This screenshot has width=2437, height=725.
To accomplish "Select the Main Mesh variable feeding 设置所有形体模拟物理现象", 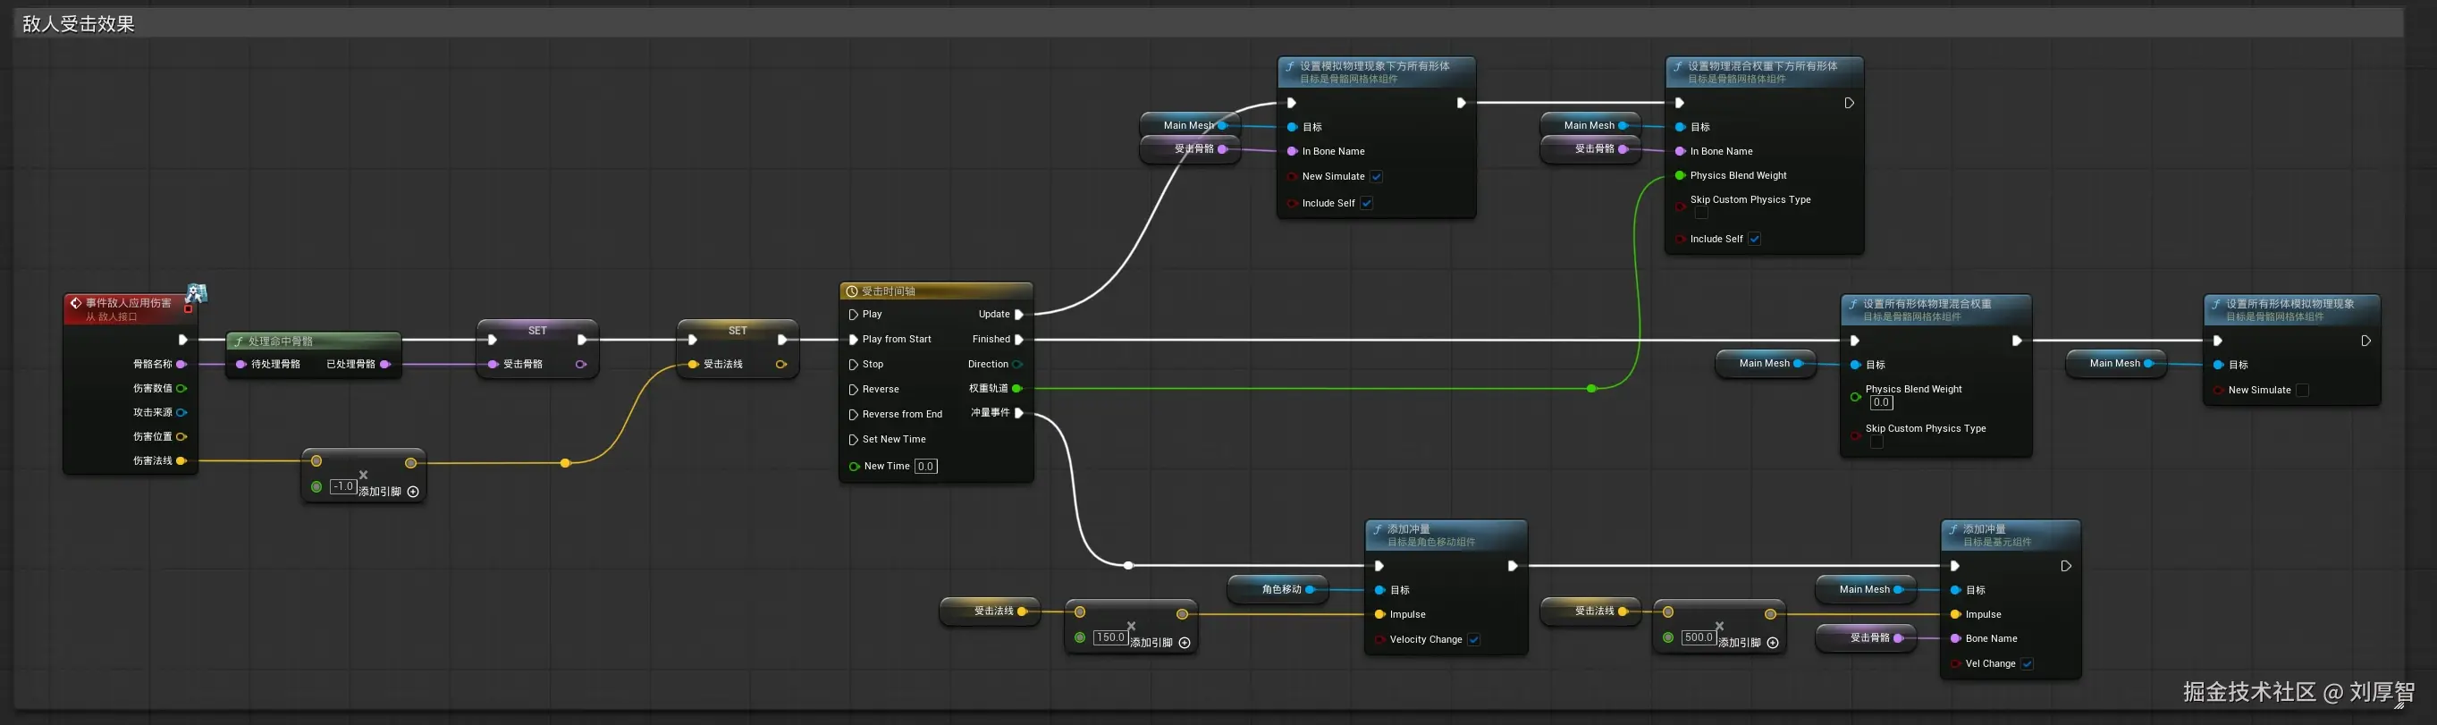I will [2116, 364].
